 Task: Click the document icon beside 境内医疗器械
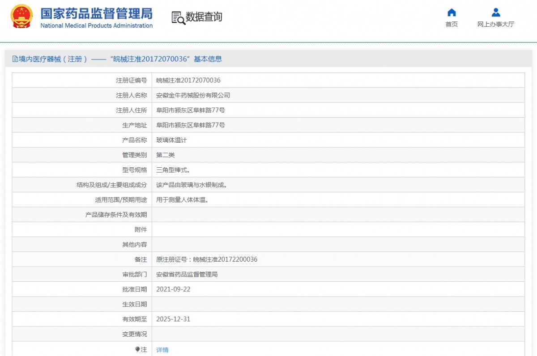(x=15, y=59)
